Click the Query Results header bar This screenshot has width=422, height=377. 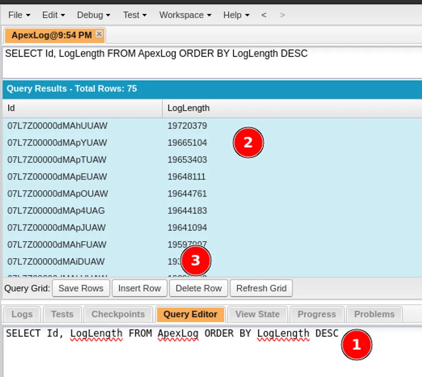pyautogui.click(x=212, y=89)
